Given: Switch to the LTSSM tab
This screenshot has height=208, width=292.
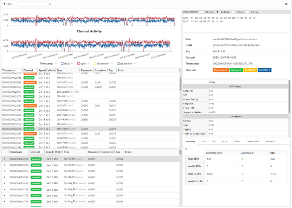Looking at the screenshot, I should pos(237,141).
